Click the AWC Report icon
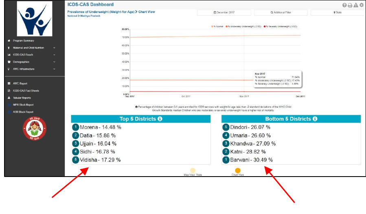The height and width of the screenshot is (214, 366). click(9, 83)
